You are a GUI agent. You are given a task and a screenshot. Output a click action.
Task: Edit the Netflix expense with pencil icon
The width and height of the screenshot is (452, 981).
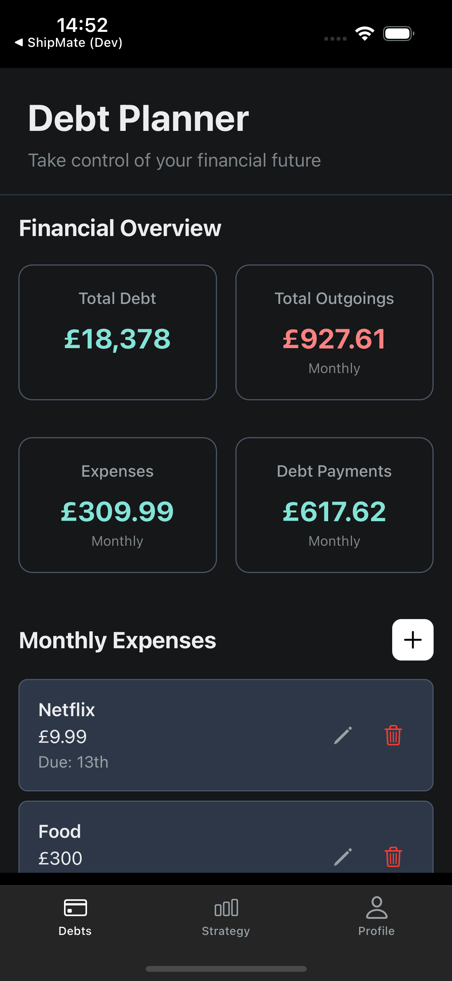pos(343,735)
